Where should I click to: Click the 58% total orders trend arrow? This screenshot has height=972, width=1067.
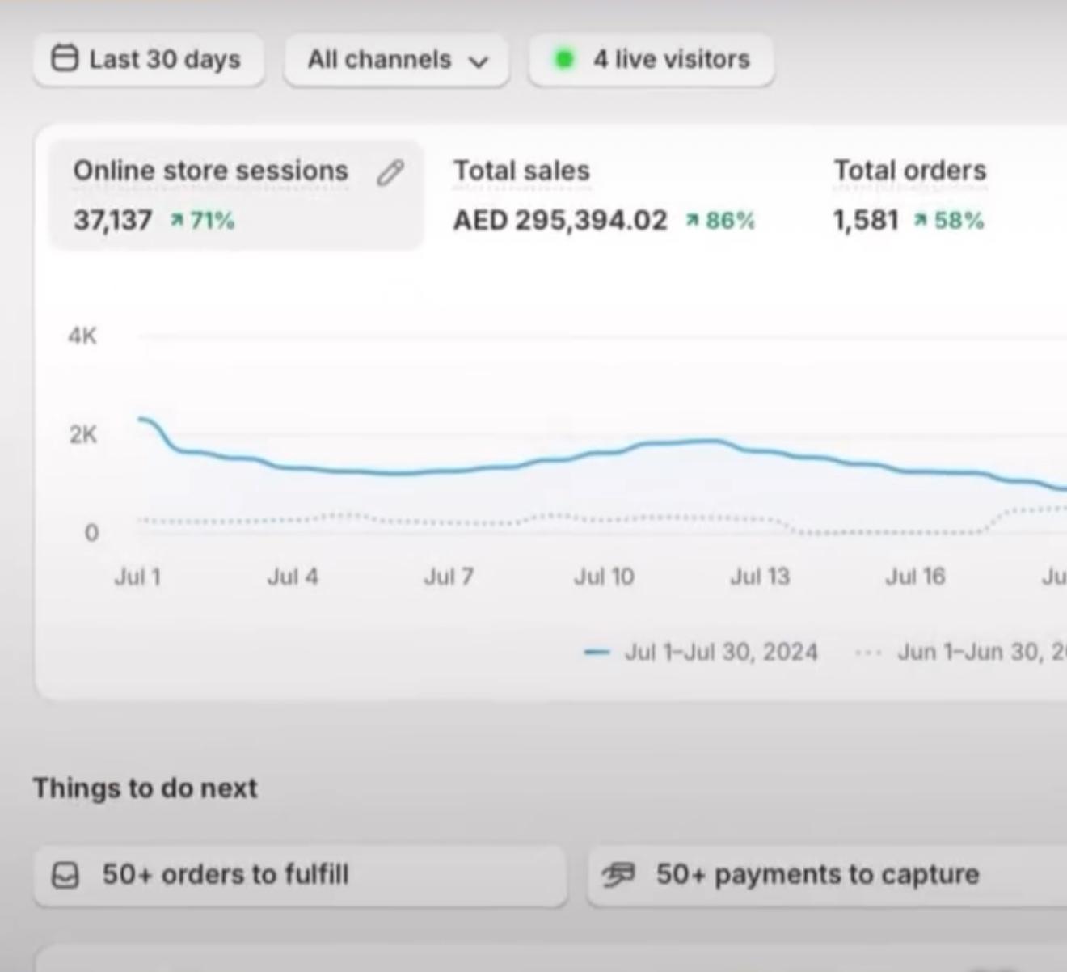920,220
